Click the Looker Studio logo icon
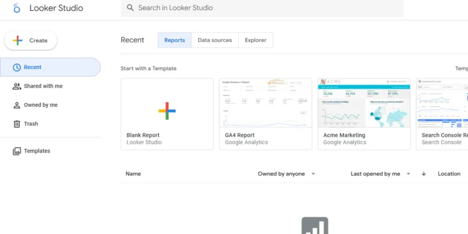This screenshot has width=468, height=234. (17, 8)
